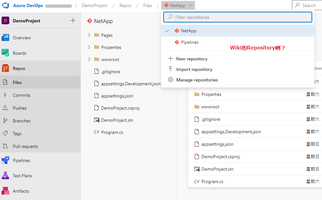Image resolution: width=322 pixels, height=200 pixels.
Task: Open DemoProject.csproj in the file list
Action: point(220,157)
